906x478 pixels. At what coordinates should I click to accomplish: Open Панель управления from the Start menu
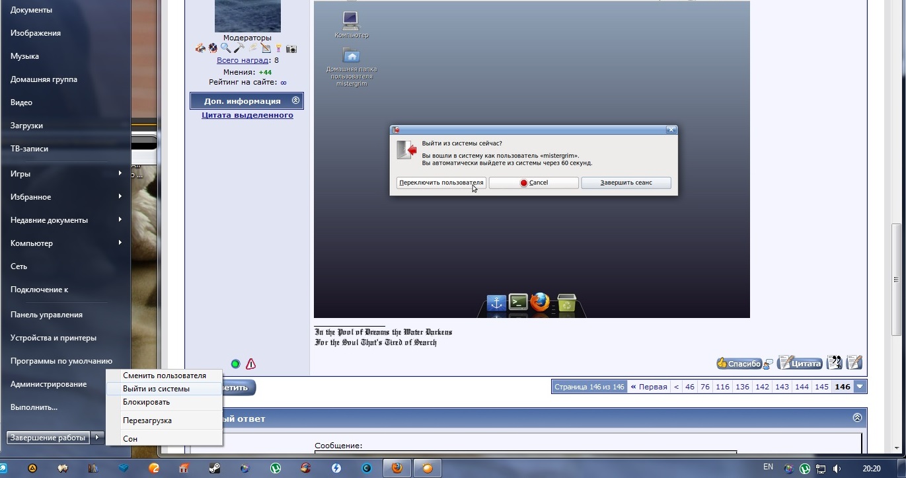point(46,315)
